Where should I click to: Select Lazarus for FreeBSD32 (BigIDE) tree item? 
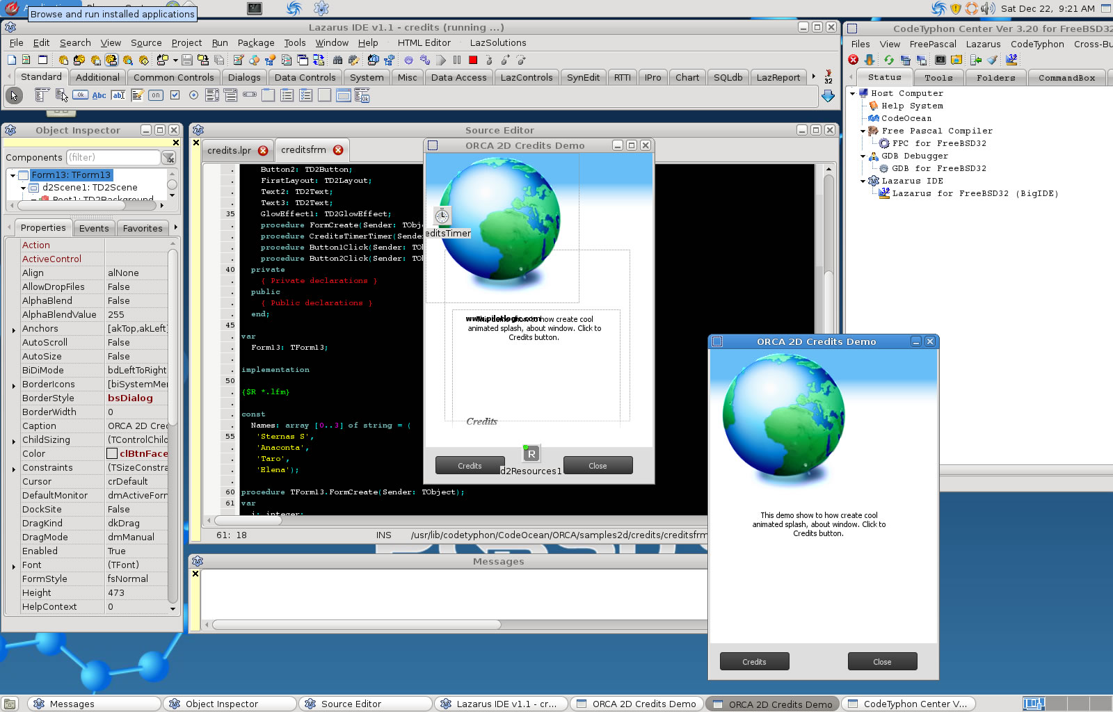click(x=975, y=193)
